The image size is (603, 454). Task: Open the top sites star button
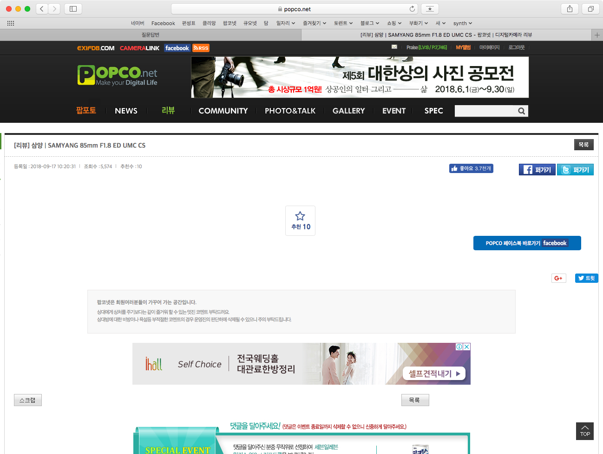click(x=430, y=9)
